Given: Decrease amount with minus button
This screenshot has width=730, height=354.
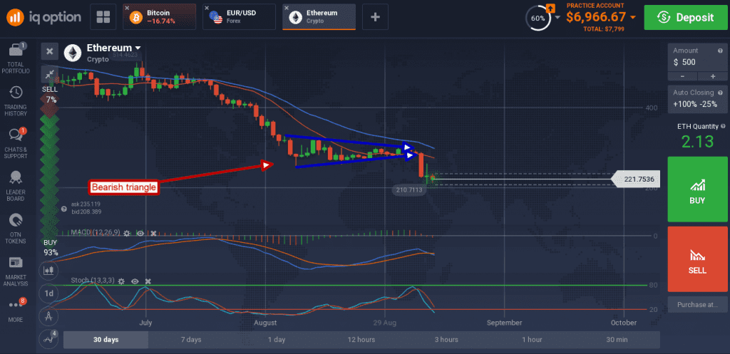Looking at the screenshot, I should click(682, 76).
